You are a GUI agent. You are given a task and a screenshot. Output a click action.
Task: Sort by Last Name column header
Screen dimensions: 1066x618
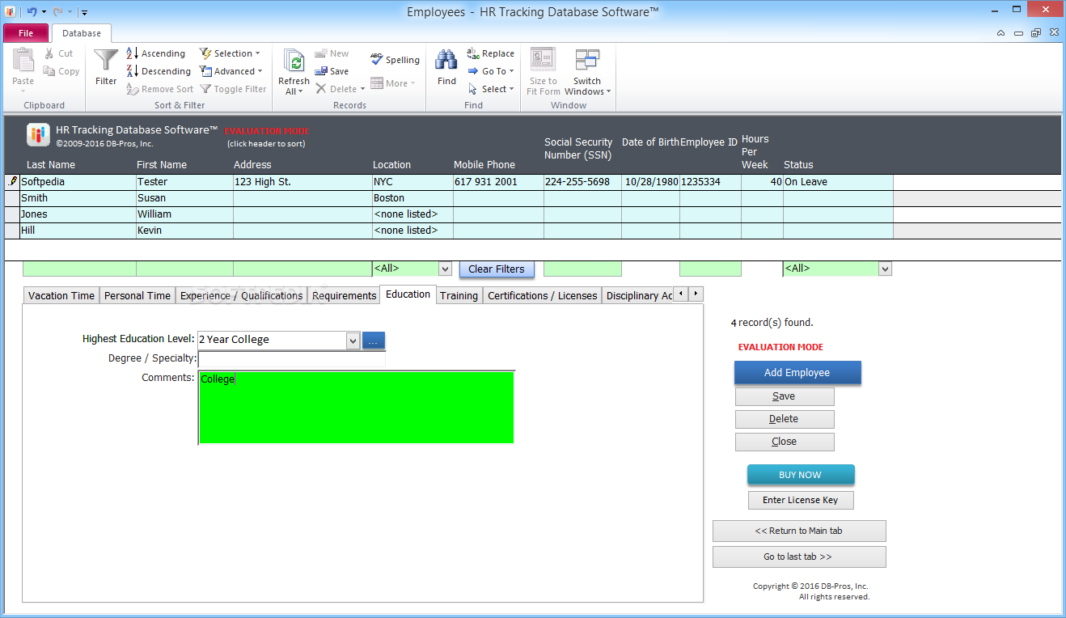click(51, 164)
